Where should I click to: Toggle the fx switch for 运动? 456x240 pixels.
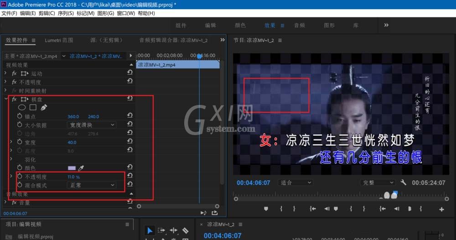[14, 73]
